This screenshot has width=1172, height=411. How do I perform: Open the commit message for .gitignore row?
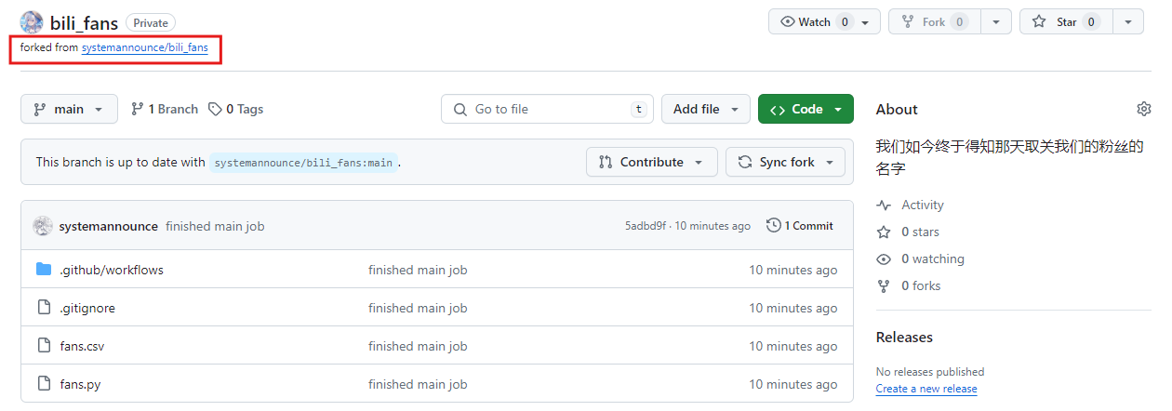click(418, 308)
